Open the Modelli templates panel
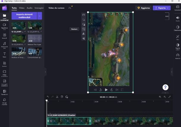This screenshot has height=127, width=181. [4, 36]
